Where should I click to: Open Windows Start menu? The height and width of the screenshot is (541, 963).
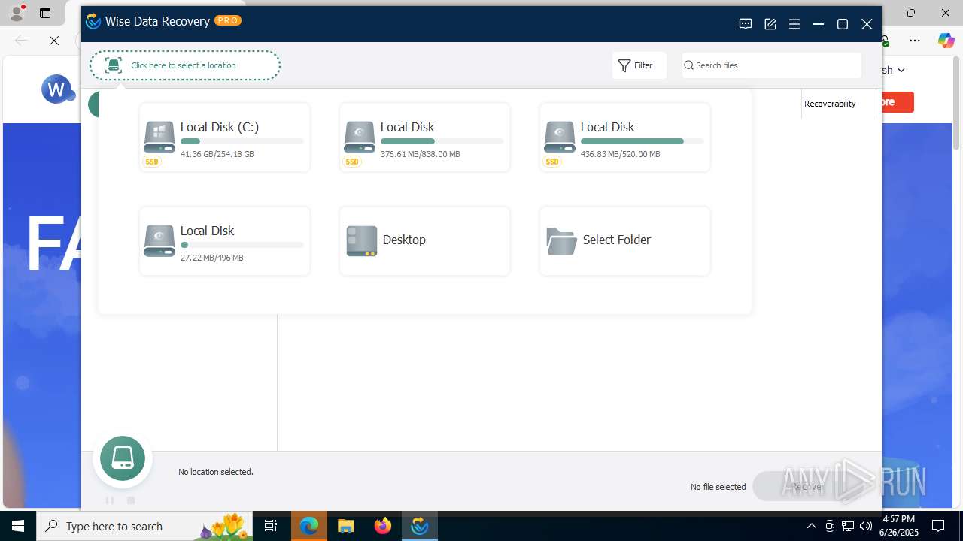tap(18, 526)
